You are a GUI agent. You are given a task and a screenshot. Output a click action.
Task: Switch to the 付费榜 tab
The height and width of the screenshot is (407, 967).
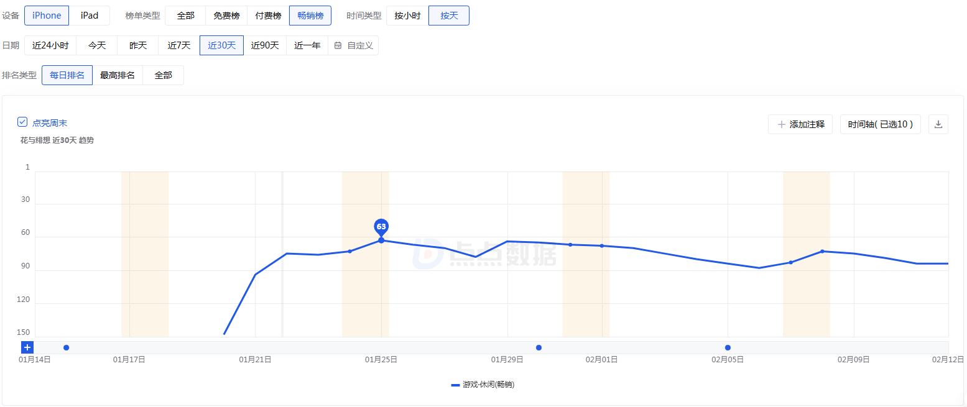pyautogui.click(x=268, y=16)
